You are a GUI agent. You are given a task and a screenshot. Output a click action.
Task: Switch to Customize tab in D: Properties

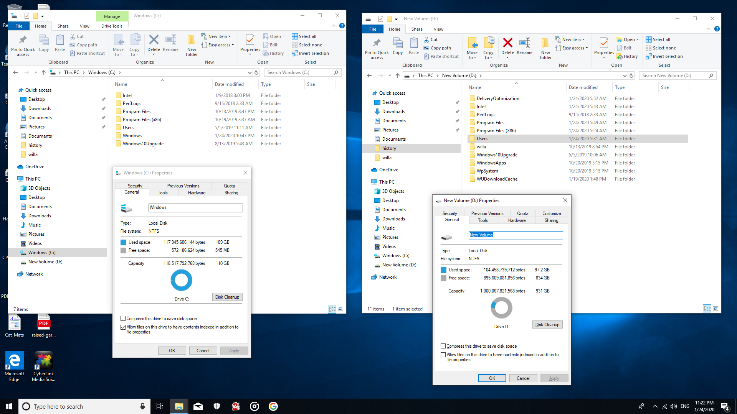[552, 214]
